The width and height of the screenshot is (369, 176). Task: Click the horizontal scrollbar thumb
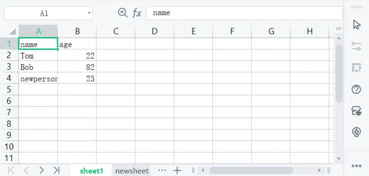pyautogui.click(x=251, y=170)
